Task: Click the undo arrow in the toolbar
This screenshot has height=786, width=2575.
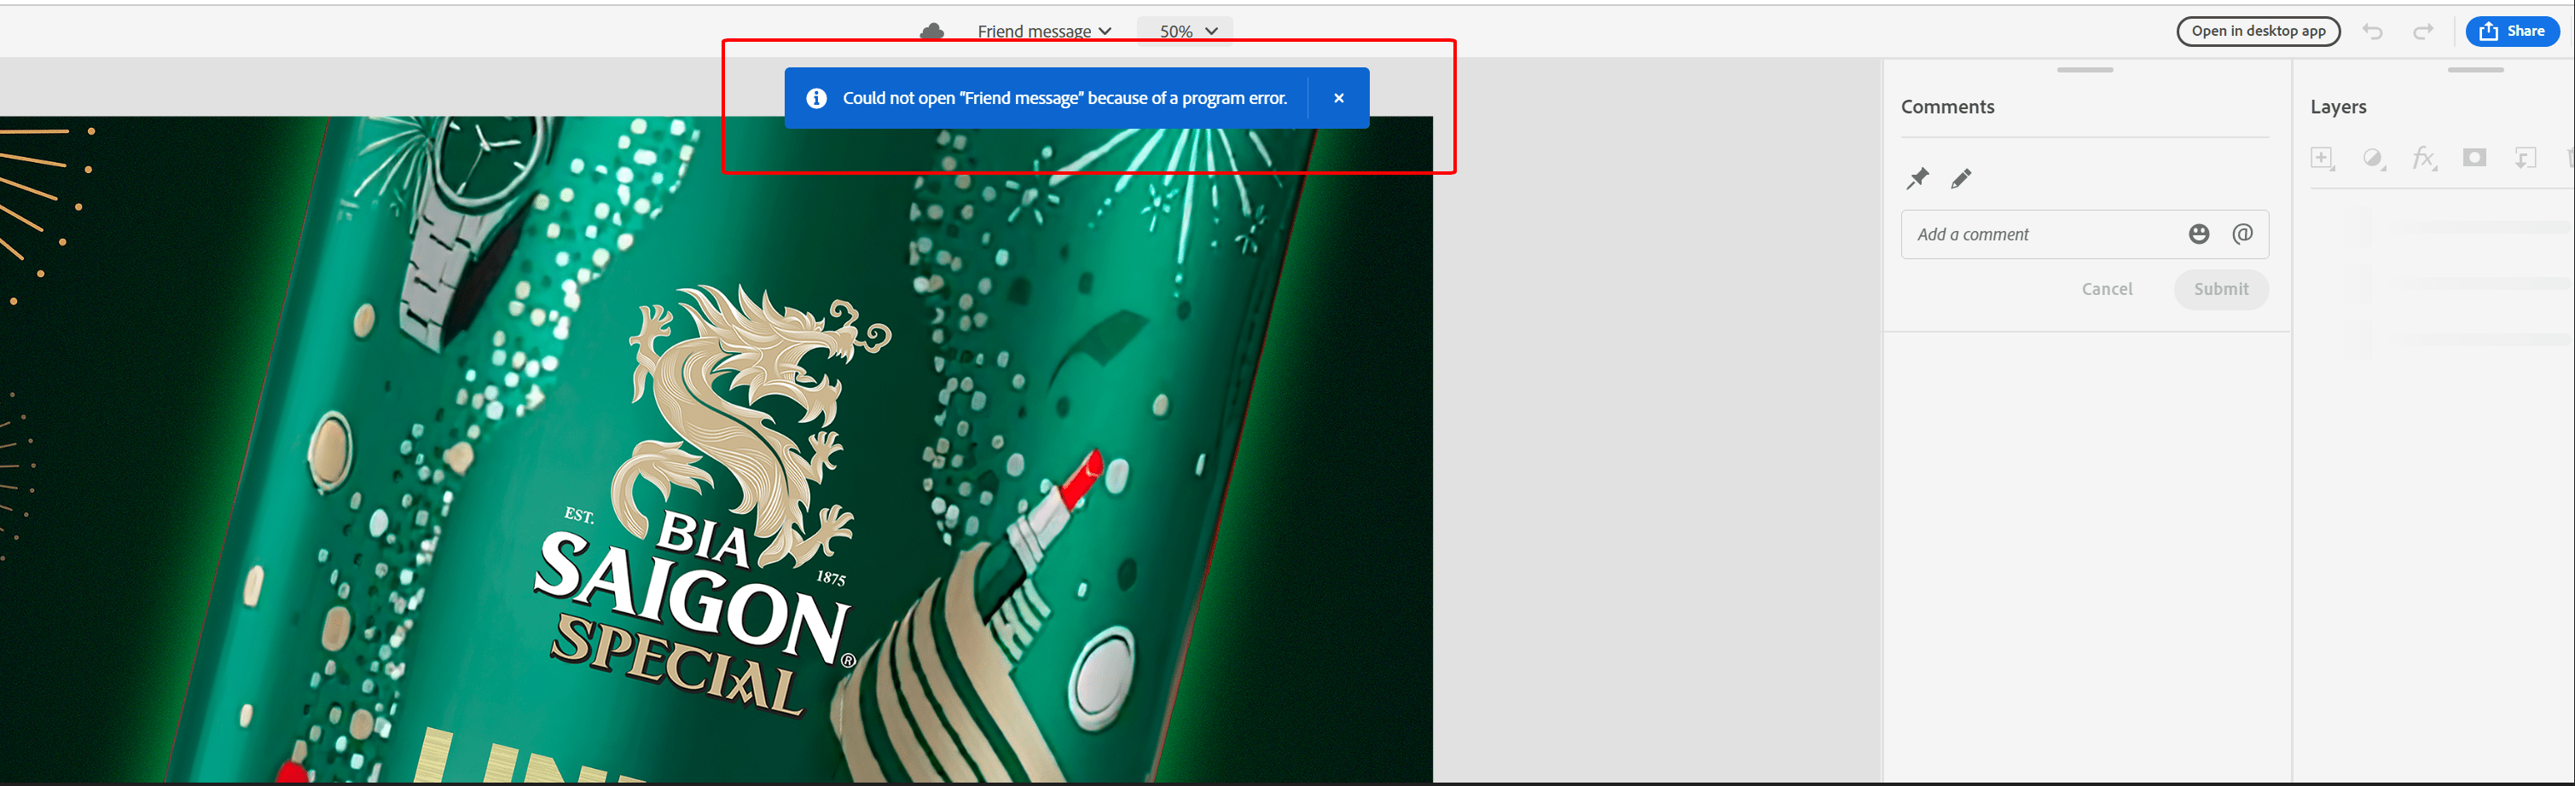Action: (x=2373, y=31)
